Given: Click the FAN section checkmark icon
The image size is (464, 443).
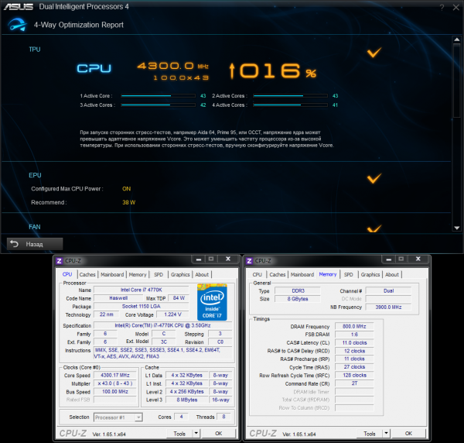Looking at the screenshot, I should coord(374,228).
